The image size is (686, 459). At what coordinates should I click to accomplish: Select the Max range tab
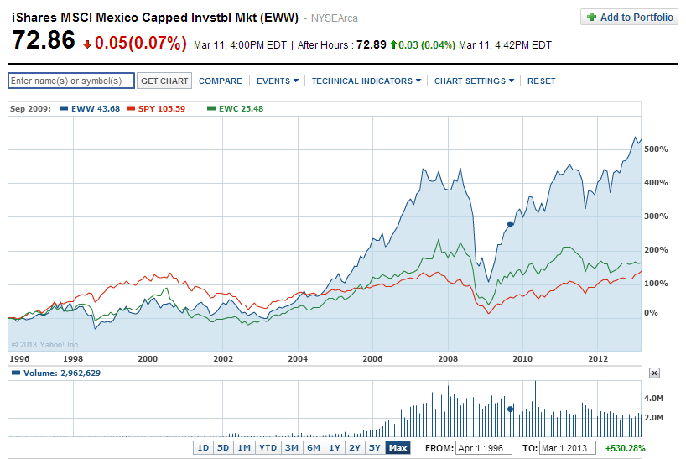398,447
